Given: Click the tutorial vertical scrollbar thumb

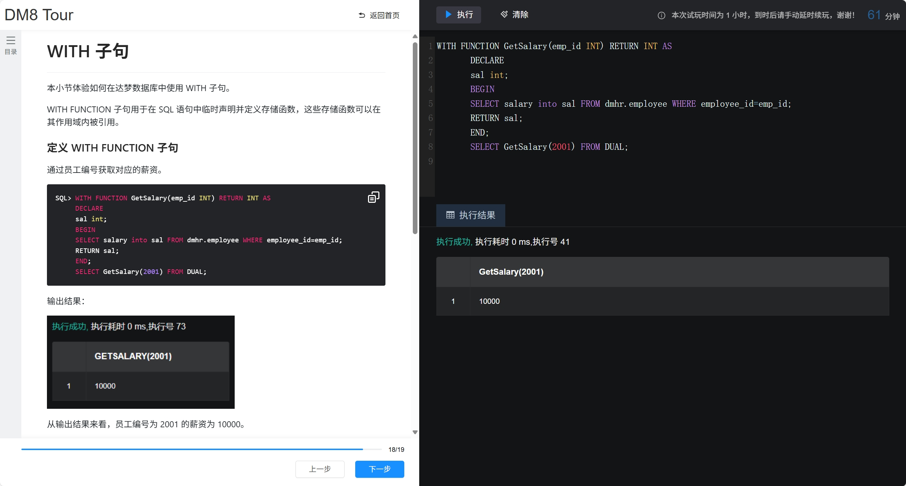Looking at the screenshot, I should tap(415, 139).
